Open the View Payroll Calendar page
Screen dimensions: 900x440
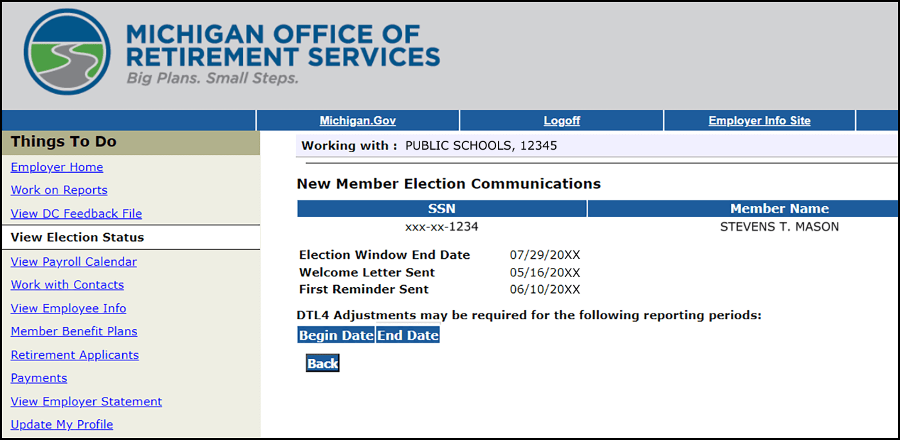pos(73,261)
